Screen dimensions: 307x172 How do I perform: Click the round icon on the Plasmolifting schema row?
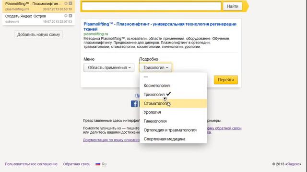point(66,3)
